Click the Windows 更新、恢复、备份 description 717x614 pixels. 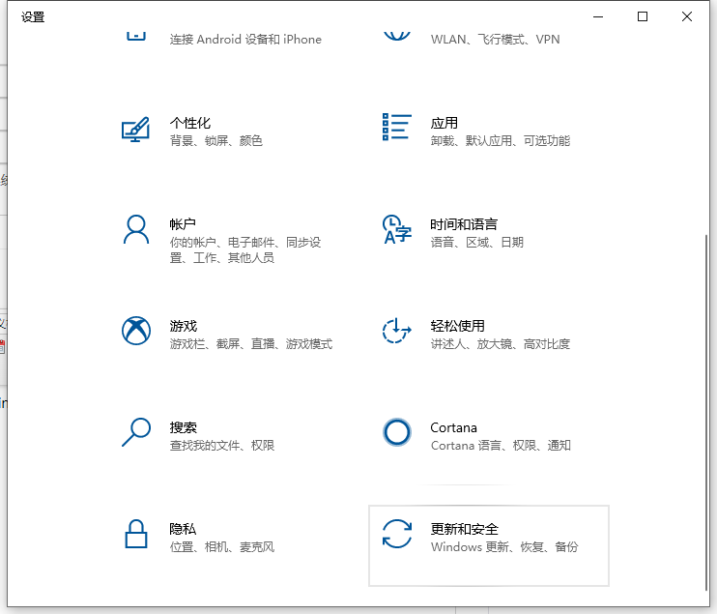pyautogui.click(x=503, y=547)
